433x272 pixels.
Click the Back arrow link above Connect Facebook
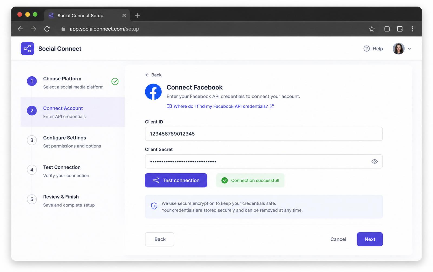tap(153, 75)
